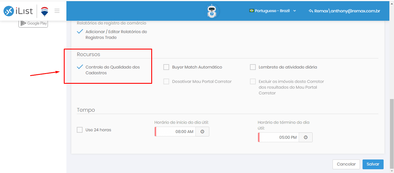This screenshot has width=394, height=173.
Task: Click the Horário de término do dia útil label
Action: 283,125
